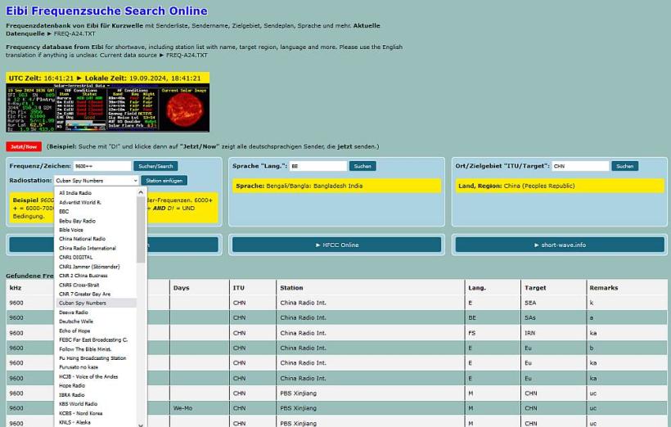The width and height of the screenshot is (671, 427).
Task: Click the station list scroll-up arrow
Action: point(141,192)
